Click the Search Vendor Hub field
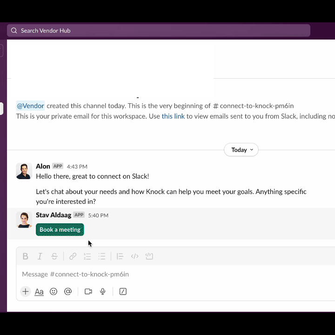This screenshot has width=335, height=335. coord(159,31)
